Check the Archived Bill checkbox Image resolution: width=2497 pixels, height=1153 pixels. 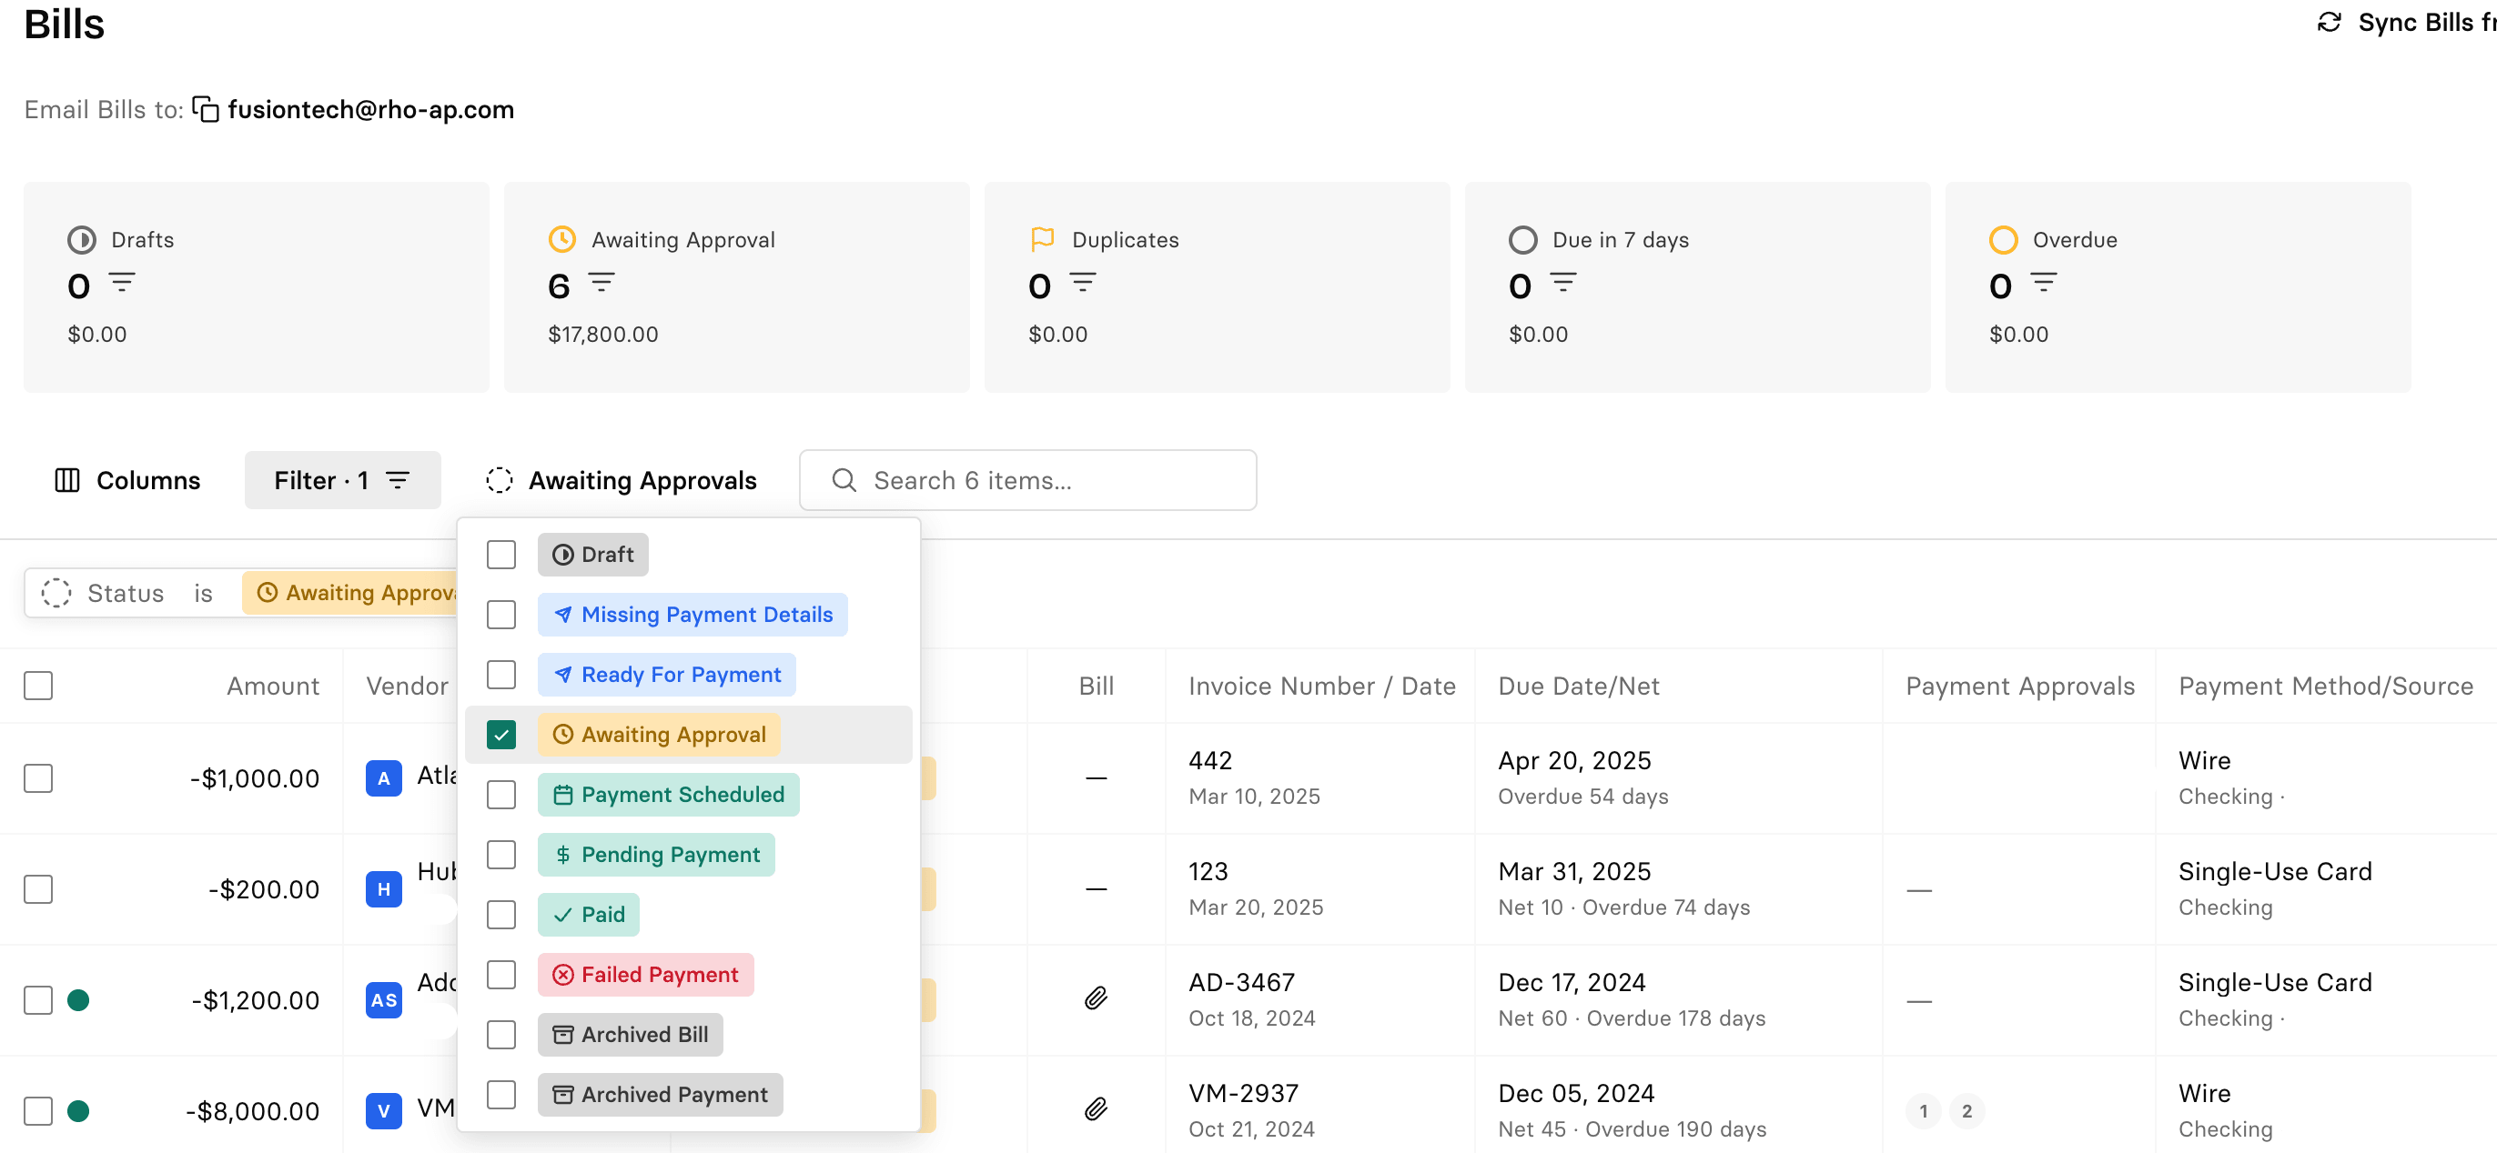pyautogui.click(x=501, y=1036)
